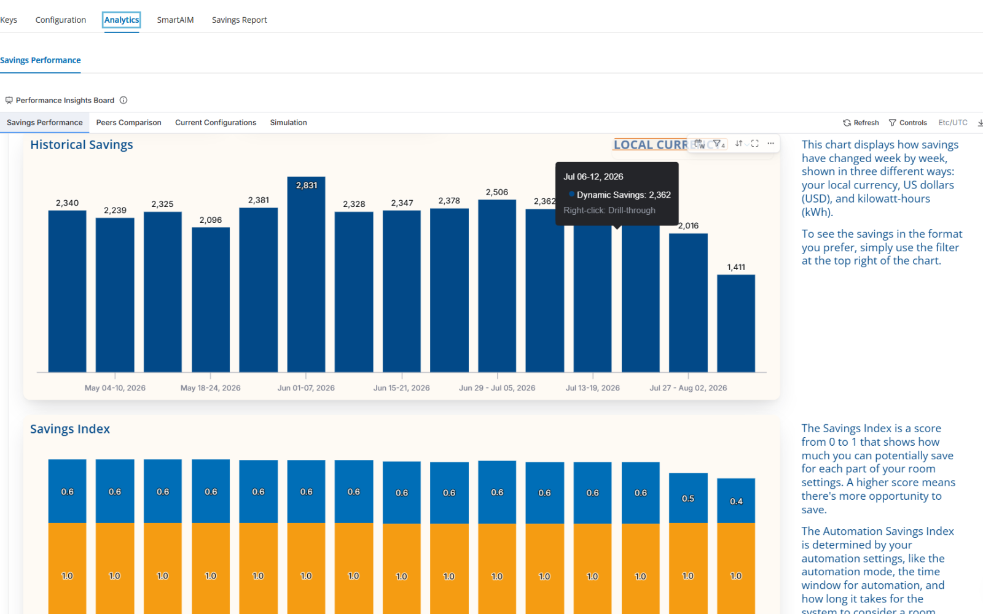The width and height of the screenshot is (983, 614).
Task: Open the Current Configurations tab
Action: pos(216,123)
